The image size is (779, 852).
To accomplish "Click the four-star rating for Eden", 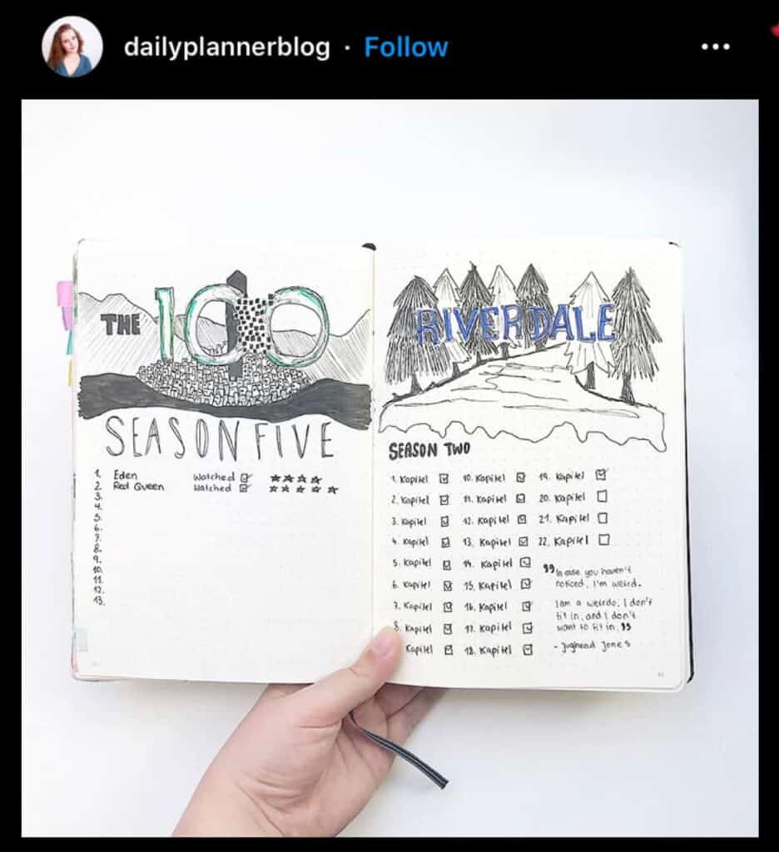I will 296,478.
